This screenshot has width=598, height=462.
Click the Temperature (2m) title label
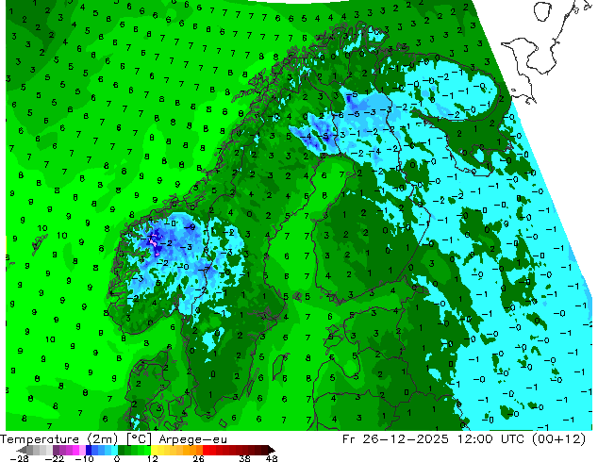(x=52, y=438)
